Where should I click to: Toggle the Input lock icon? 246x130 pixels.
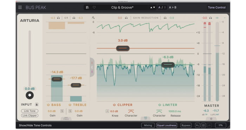pyautogui.click(x=37, y=104)
